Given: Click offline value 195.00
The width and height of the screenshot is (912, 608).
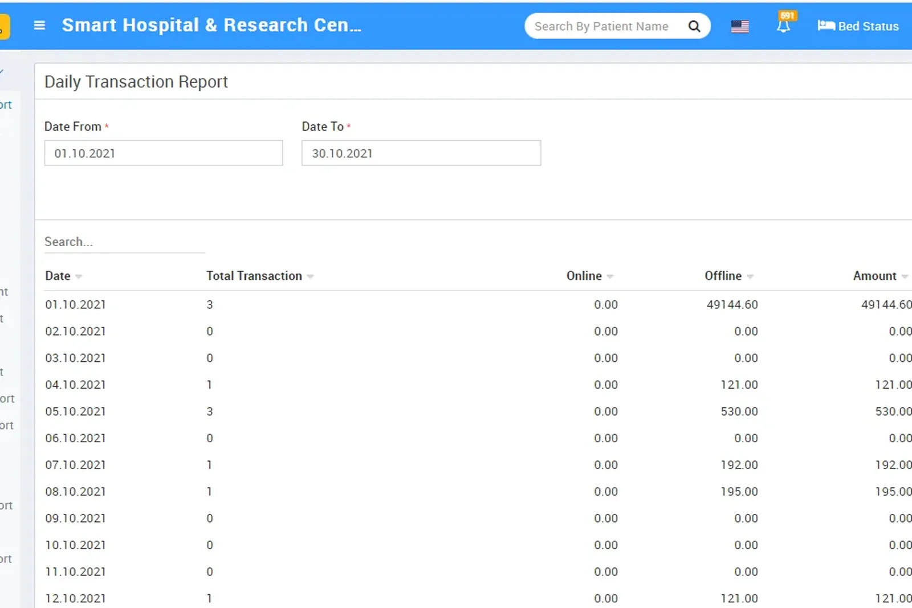Looking at the screenshot, I should tap(739, 492).
